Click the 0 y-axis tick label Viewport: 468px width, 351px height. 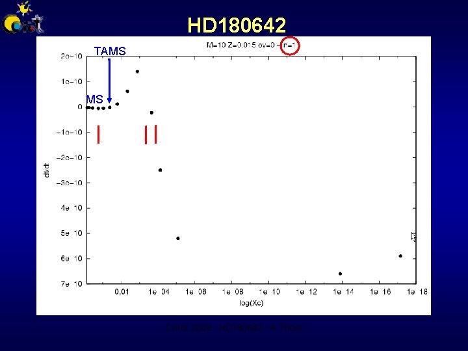tap(80, 107)
